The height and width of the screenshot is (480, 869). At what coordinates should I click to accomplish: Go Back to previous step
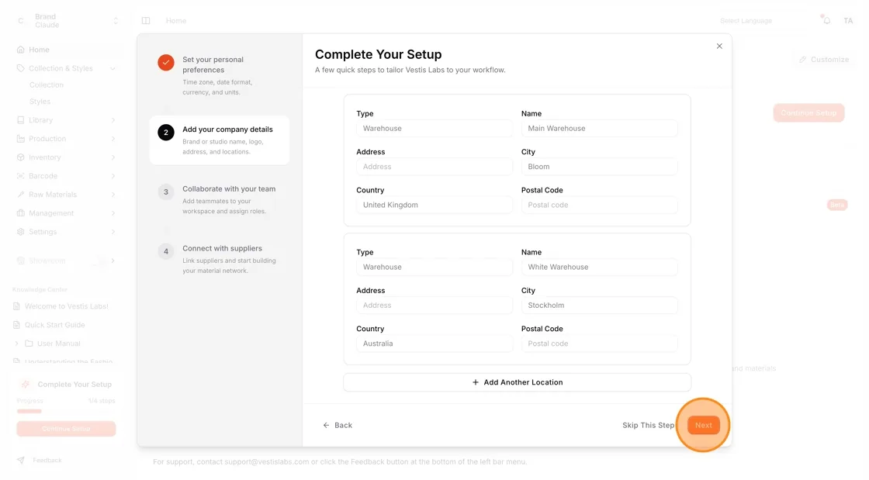[338, 425]
